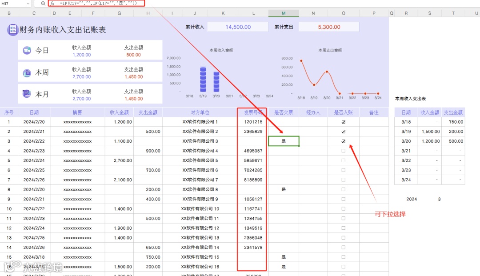The image size is (480, 276).
Task: Click into the formula bar text
Action: (x=98, y=4)
